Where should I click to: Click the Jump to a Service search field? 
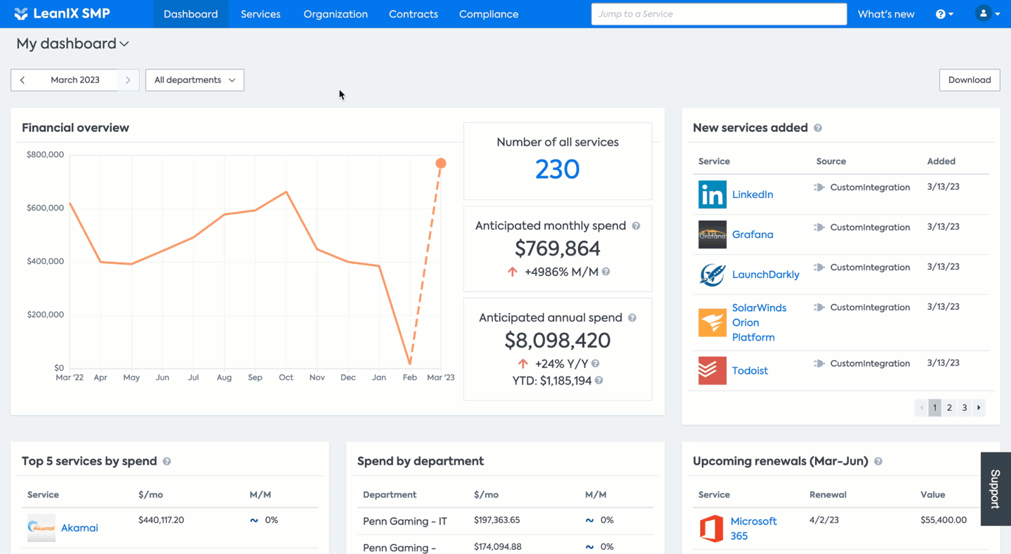tap(719, 14)
